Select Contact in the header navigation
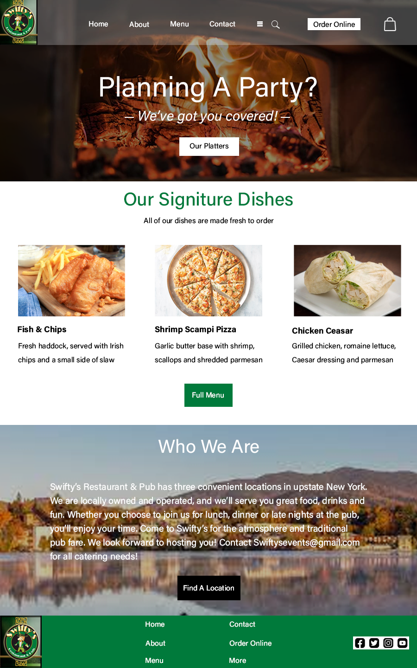 pyautogui.click(x=222, y=24)
